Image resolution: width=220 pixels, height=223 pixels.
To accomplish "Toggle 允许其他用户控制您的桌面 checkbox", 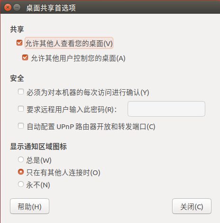I will (x=25, y=57).
